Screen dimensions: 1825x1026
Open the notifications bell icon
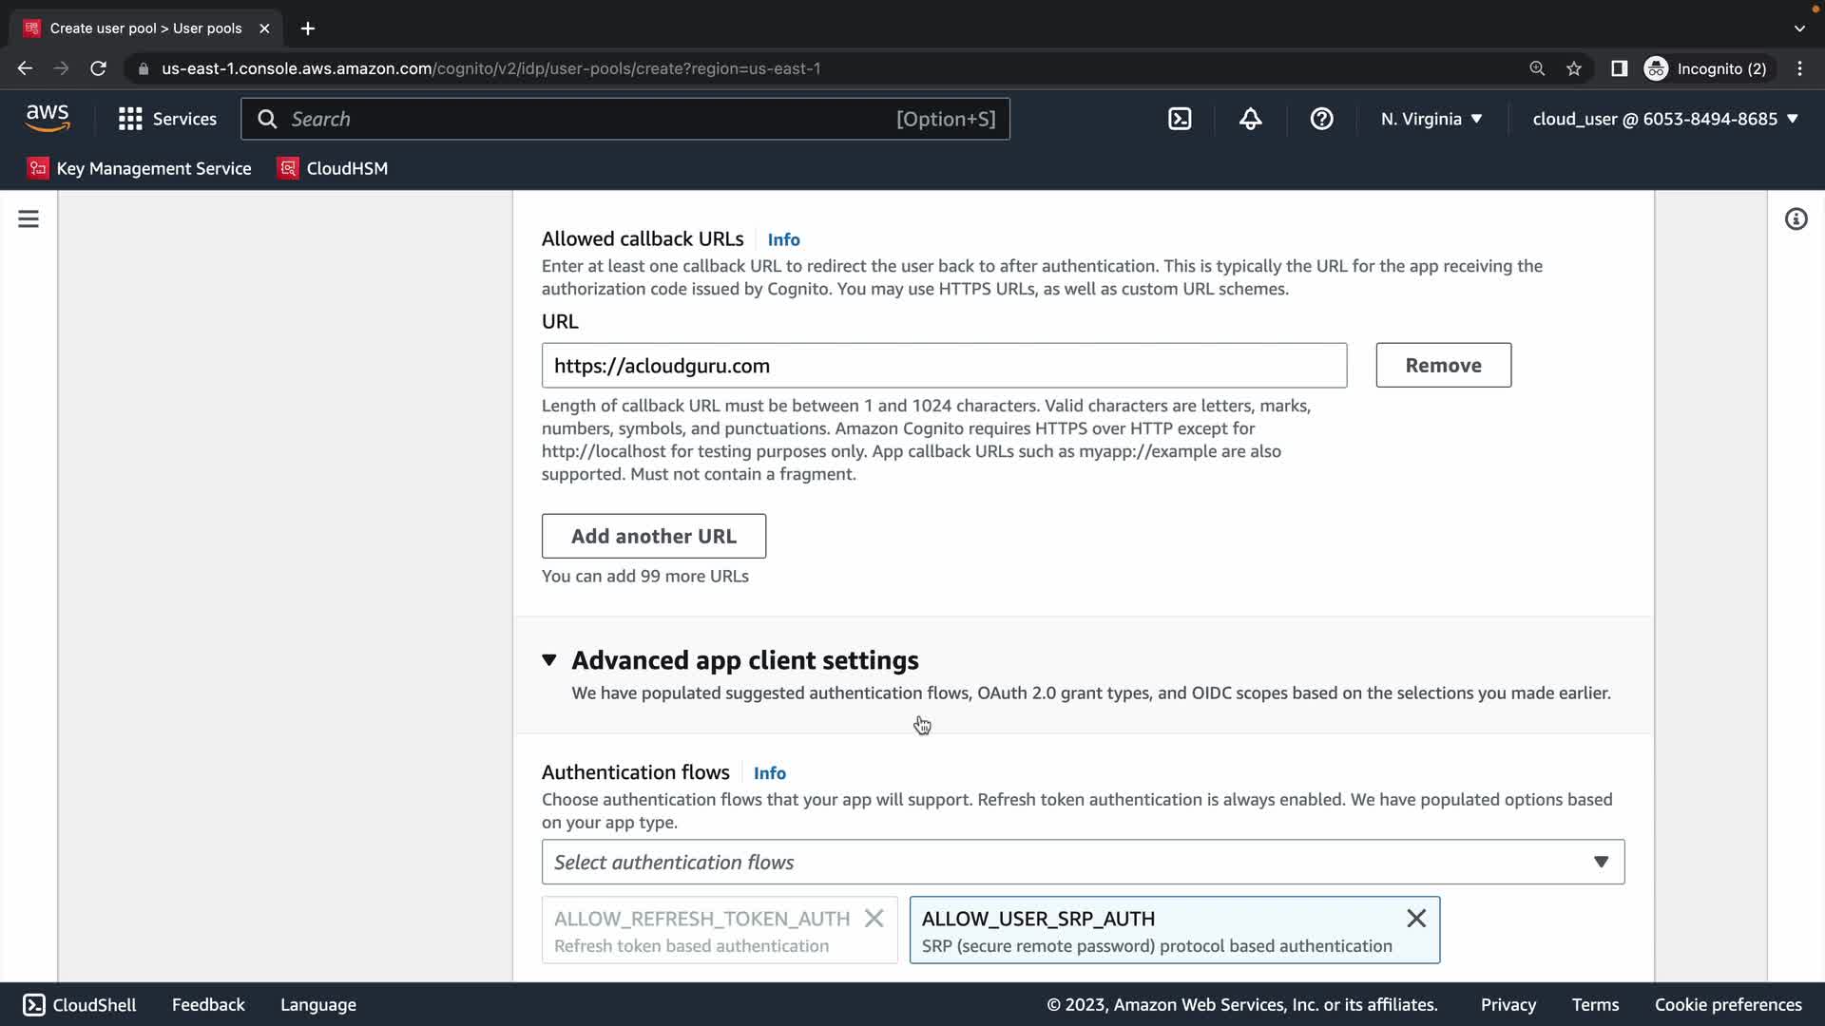pyautogui.click(x=1250, y=119)
